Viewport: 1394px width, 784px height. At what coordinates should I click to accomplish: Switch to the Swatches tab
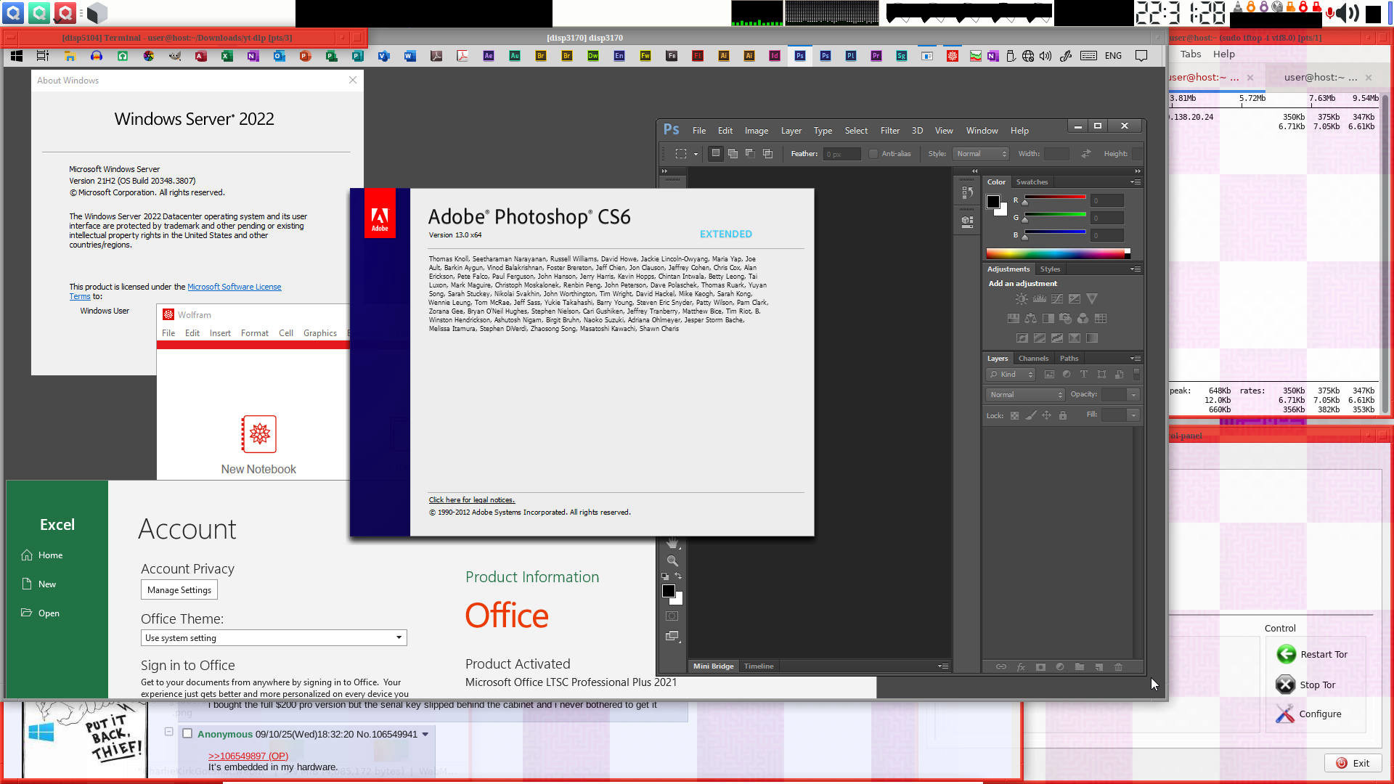click(1031, 182)
